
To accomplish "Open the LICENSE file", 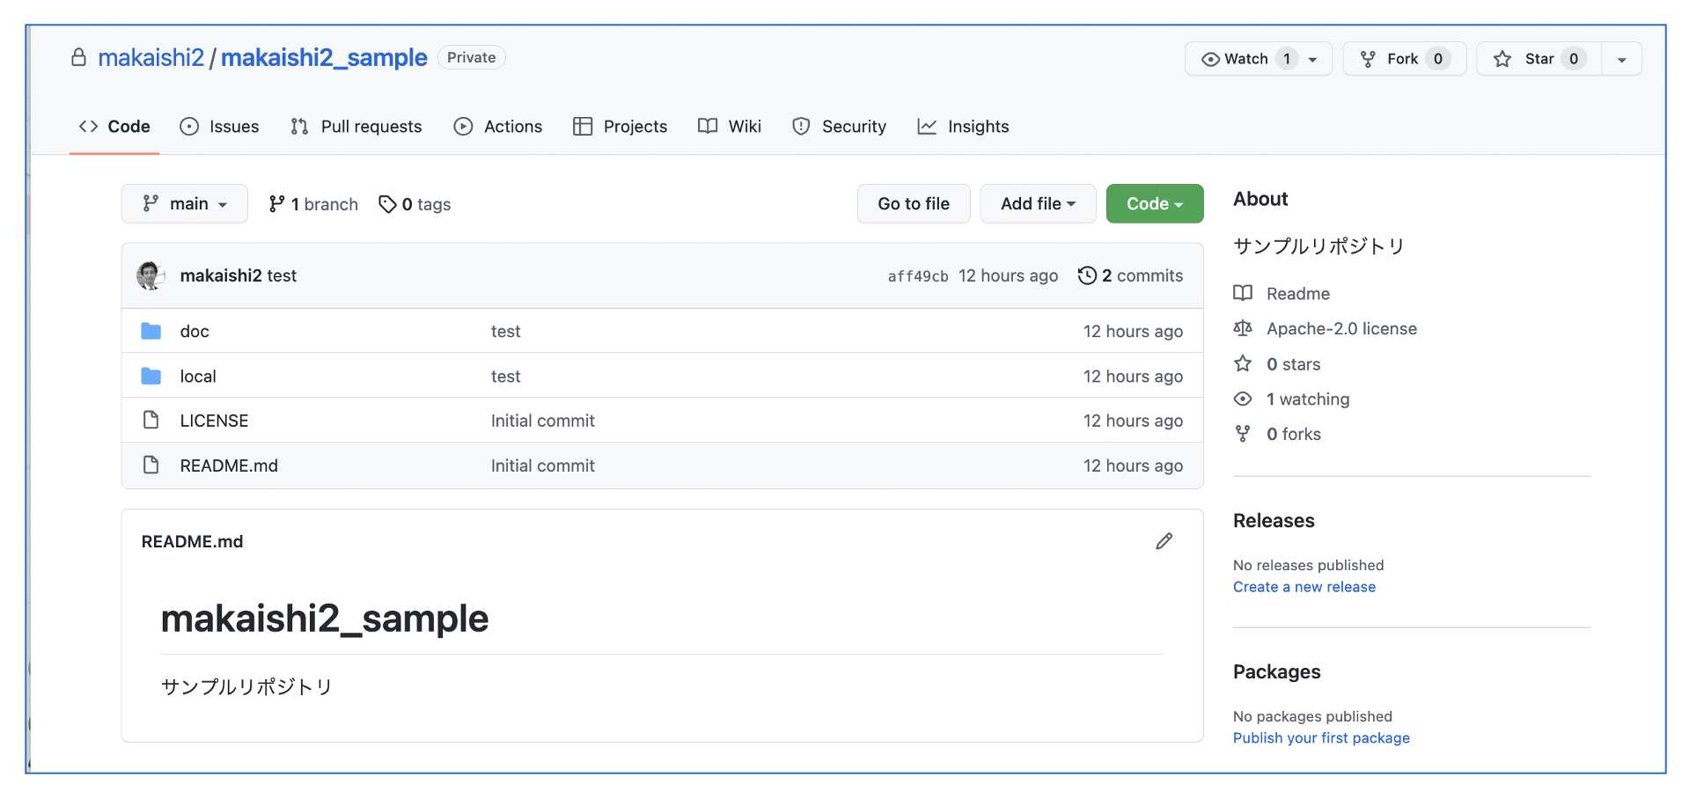I will 214,421.
